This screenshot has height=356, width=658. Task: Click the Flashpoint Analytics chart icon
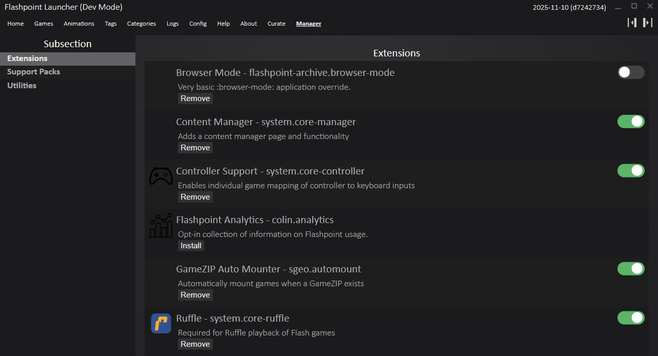tap(161, 226)
